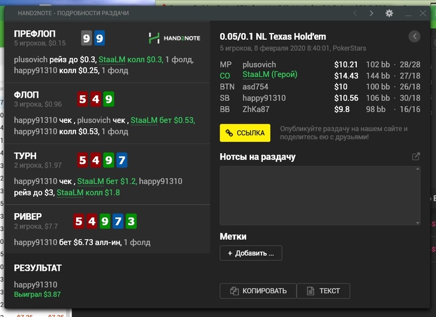Open StaaLM link in preflop line
Viewport: 436px width, 317px height.
click(111, 60)
